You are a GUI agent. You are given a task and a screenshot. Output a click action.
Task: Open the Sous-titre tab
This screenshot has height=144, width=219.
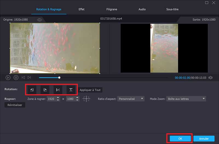click(172, 9)
